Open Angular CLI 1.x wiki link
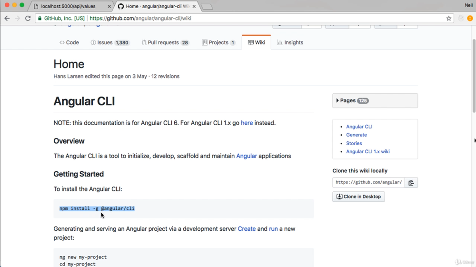 click(368, 151)
